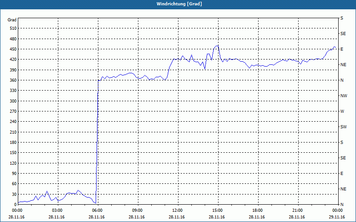Image resolution: width=356 pixels, height=222 pixels.
Task: Select the 'E' compass label level with 90
Action: [342, 174]
